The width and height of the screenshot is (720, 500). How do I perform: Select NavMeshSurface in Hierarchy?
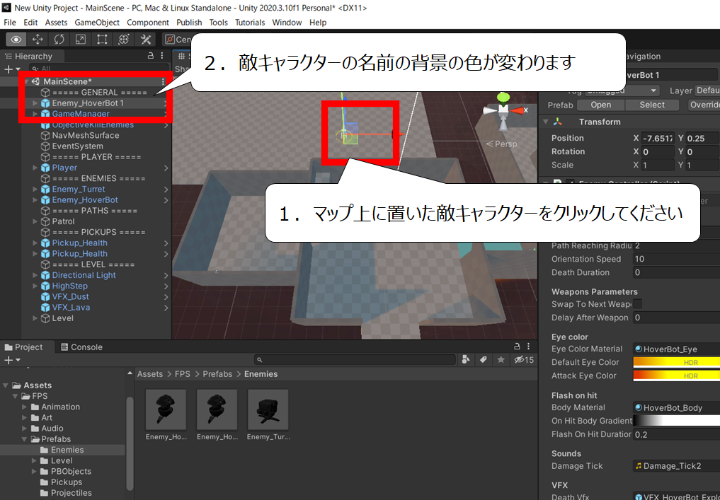coord(86,135)
